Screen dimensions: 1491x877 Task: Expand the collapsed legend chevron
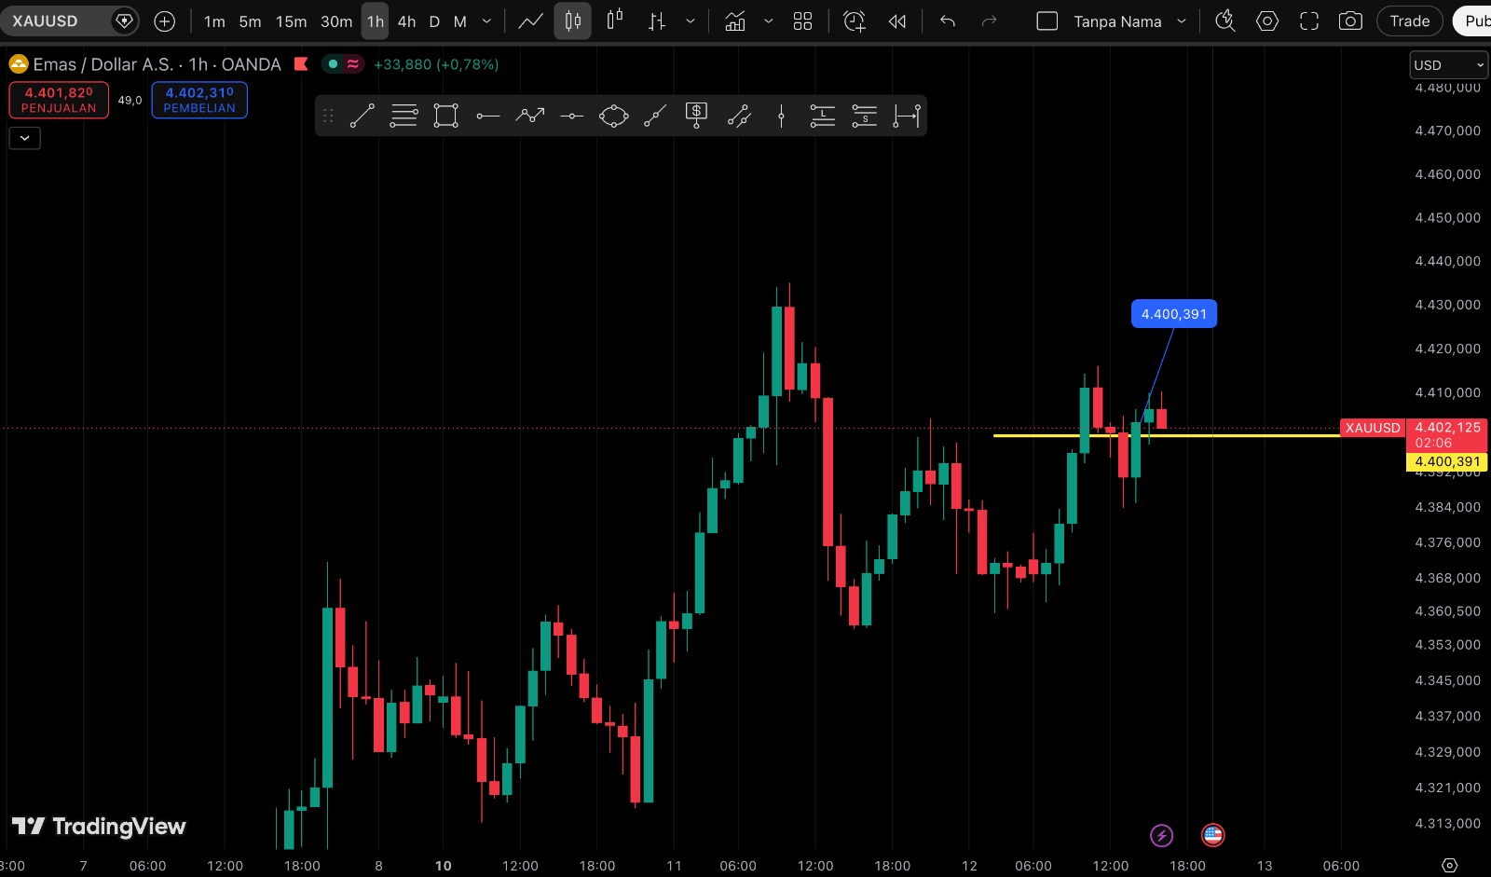click(x=25, y=138)
